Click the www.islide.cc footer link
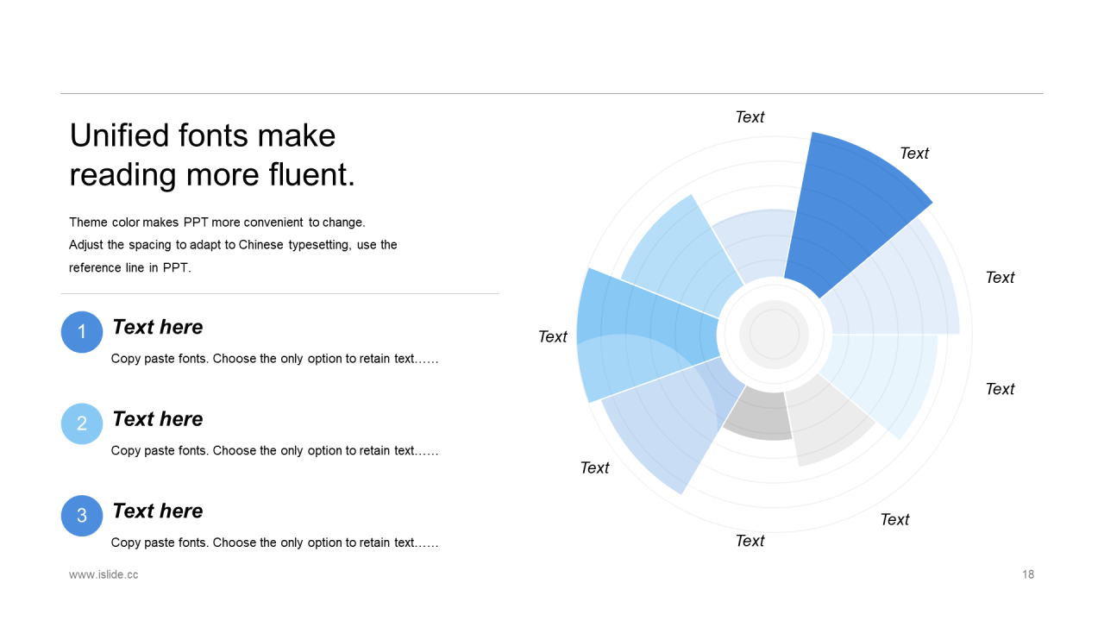Screen dimensions: 1104x621 pyautogui.click(x=103, y=574)
